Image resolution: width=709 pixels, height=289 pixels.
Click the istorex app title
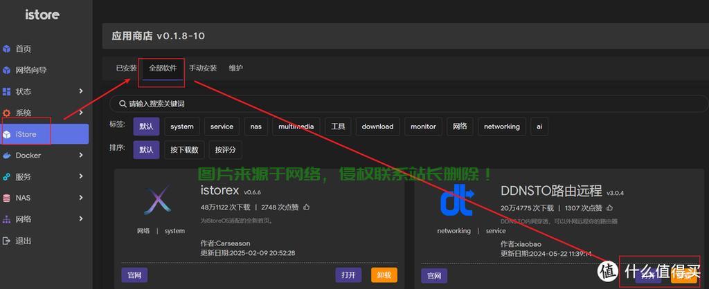(219, 191)
